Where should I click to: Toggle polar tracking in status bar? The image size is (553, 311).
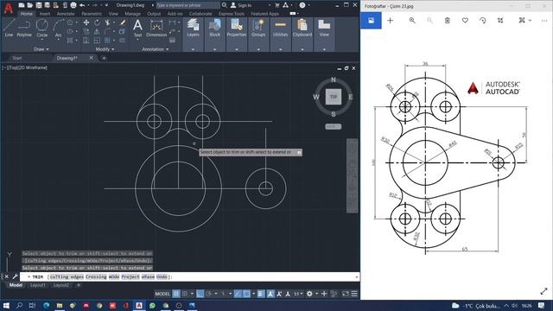209,294
